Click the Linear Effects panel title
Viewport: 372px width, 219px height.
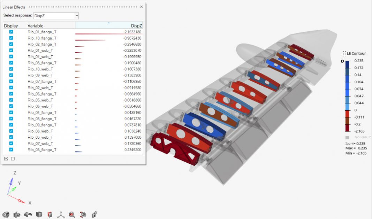(x=14, y=7)
